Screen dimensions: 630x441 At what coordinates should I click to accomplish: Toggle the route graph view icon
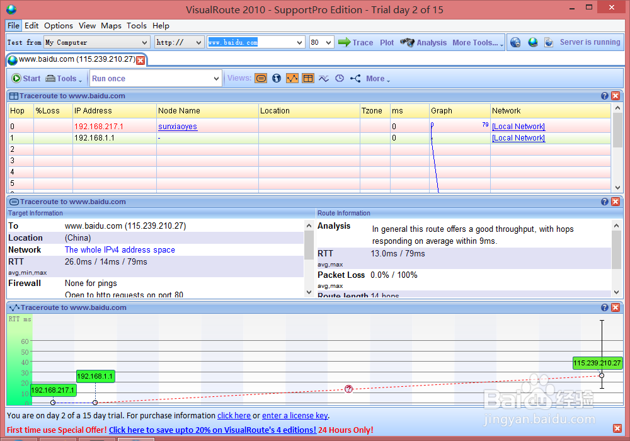coord(292,78)
